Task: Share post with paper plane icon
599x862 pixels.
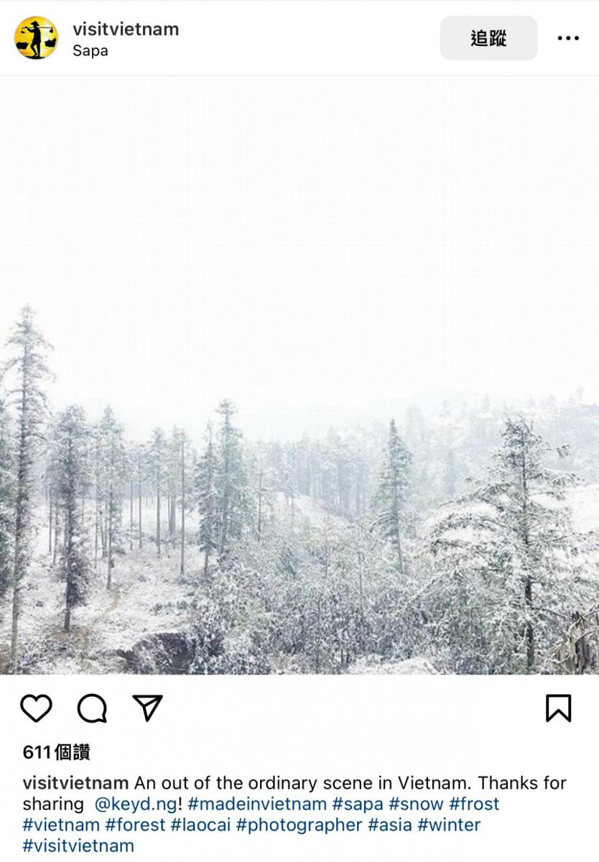Action: (x=148, y=708)
